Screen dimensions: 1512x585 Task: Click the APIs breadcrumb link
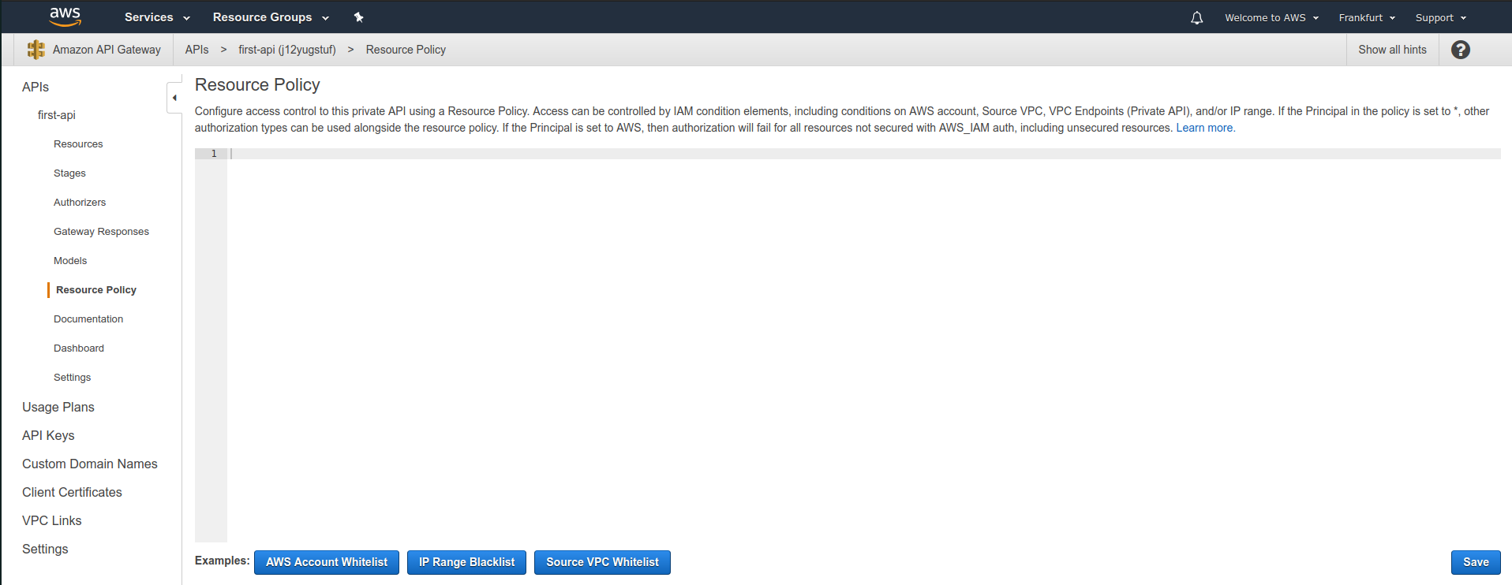point(196,50)
